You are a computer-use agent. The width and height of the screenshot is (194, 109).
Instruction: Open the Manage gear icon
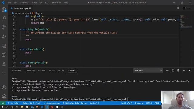pos(4,96)
